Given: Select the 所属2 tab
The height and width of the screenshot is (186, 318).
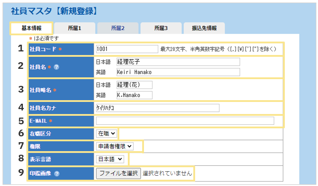Looking at the screenshot, I should point(118,28).
